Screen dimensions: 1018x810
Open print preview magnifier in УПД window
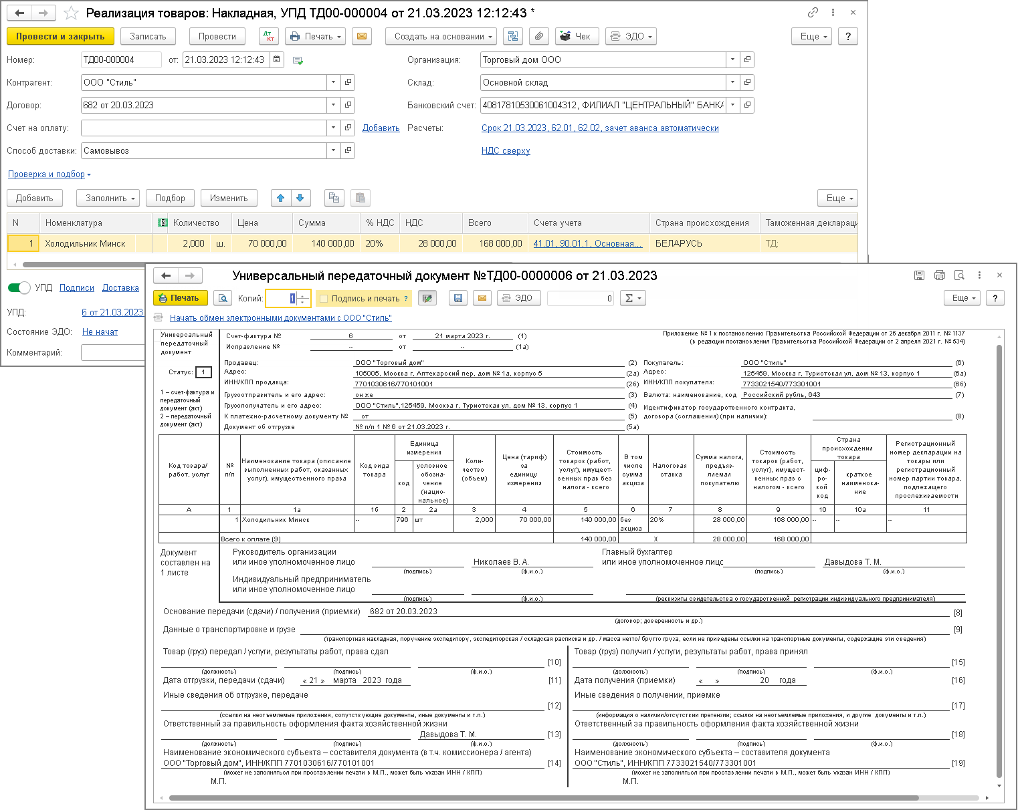click(x=223, y=298)
